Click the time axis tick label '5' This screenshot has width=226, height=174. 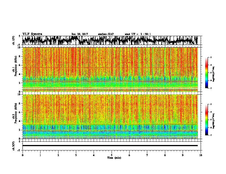[x=112, y=155]
